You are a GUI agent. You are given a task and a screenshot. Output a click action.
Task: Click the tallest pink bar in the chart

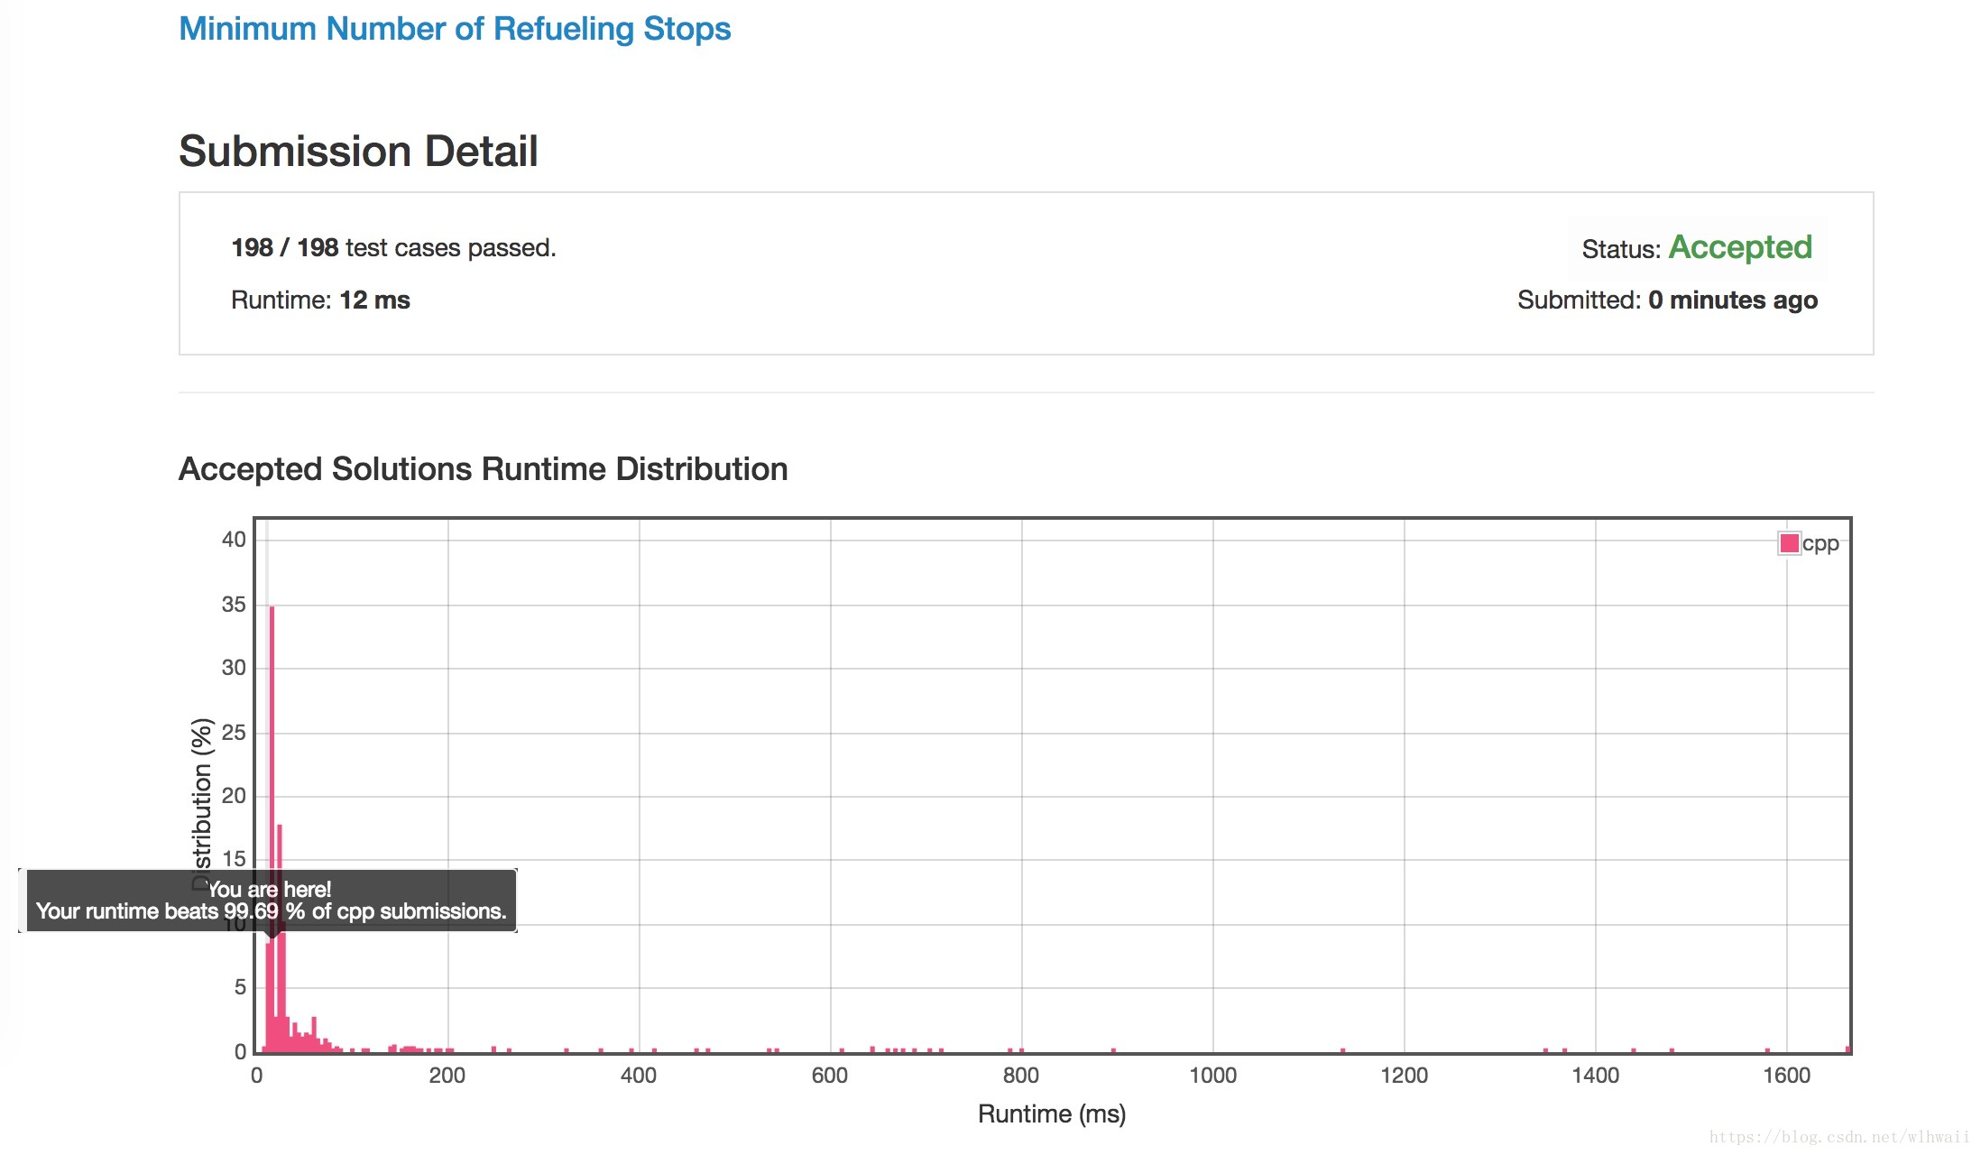coord(272,722)
